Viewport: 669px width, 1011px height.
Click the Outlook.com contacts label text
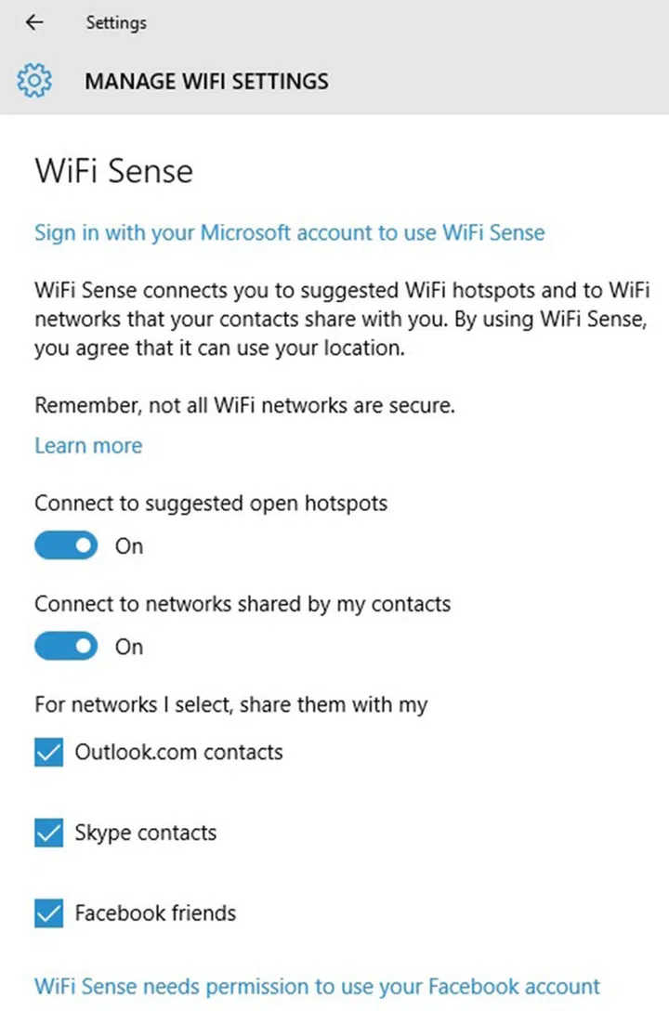[x=178, y=752]
